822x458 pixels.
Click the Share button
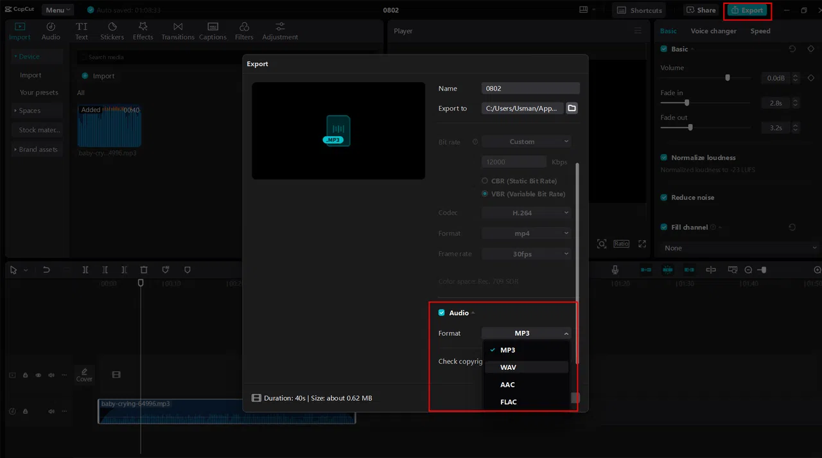[700, 10]
